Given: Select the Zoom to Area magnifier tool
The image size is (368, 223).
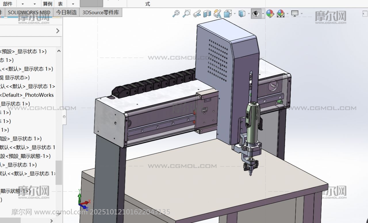Looking at the screenshot, I should (187, 14).
